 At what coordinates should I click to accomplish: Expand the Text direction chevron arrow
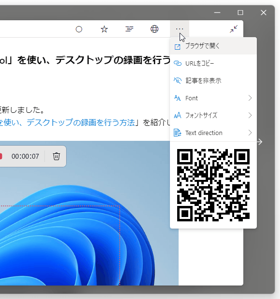(250, 133)
